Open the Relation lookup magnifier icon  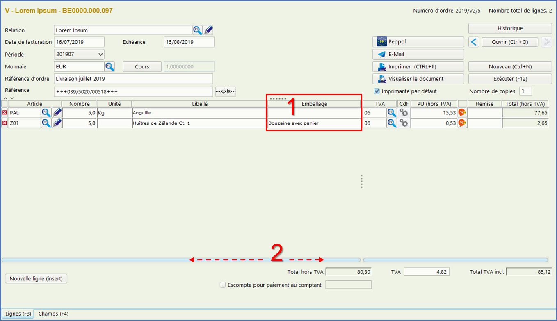198,30
